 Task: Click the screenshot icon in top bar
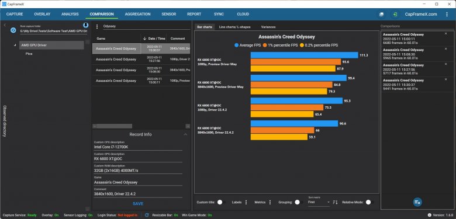click(381, 14)
